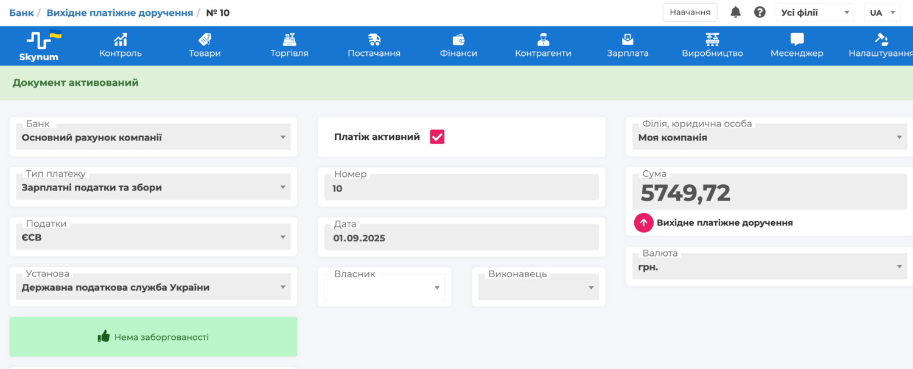Open the Контроль chart icon
The height and width of the screenshot is (369, 913).
pos(121,40)
